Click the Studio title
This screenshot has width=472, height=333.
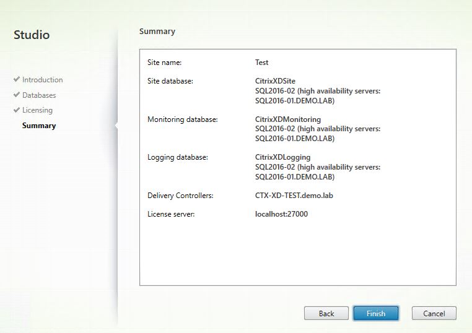click(x=32, y=35)
